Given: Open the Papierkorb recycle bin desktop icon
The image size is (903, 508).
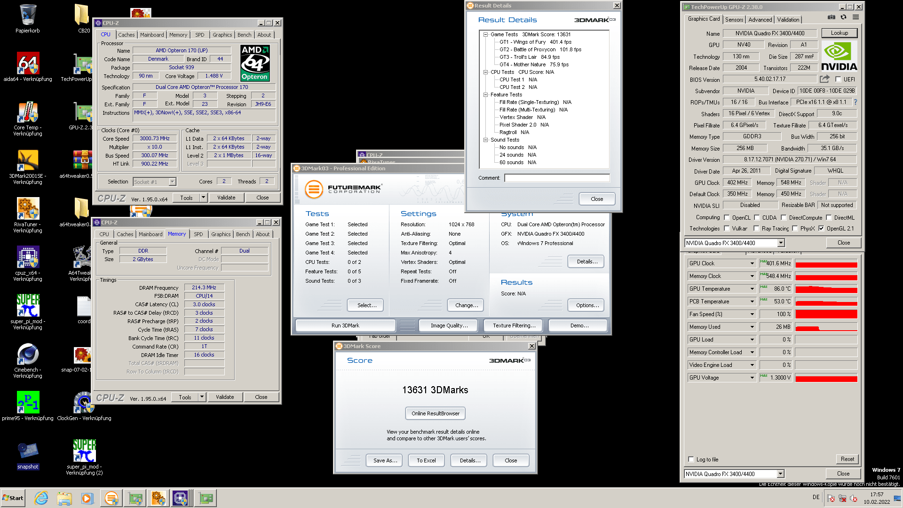Looking at the screenshot, I should pyautogui.click(x=28, y=19).
